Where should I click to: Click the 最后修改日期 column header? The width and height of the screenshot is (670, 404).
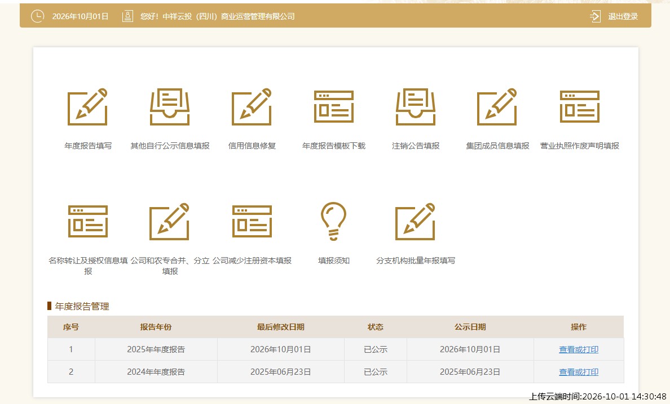(281, 327)
